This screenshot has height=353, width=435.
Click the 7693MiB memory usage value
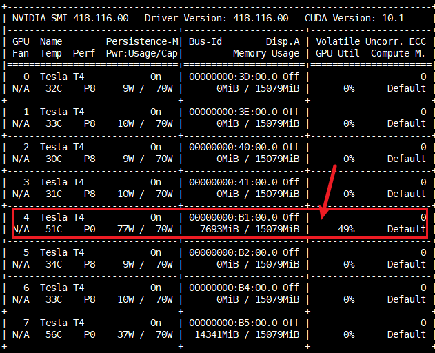pyautogui.click(x=219, y=229)
